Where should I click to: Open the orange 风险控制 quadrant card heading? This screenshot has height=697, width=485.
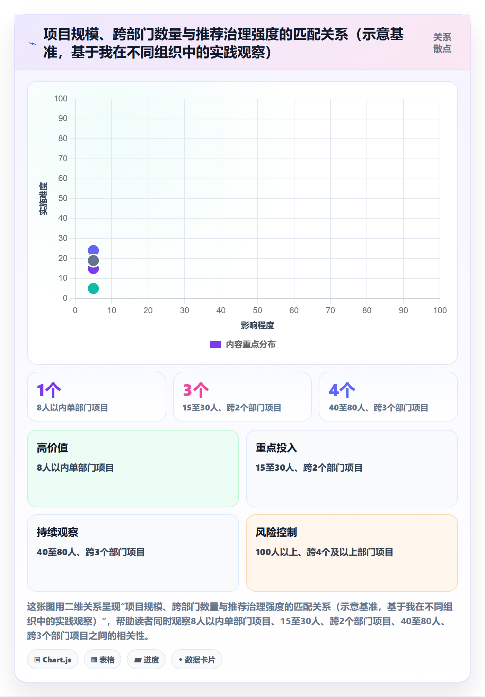[276, 532]
